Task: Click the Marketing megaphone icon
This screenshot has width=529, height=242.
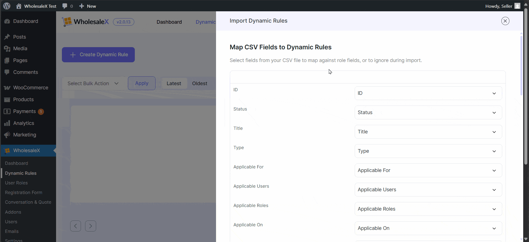Action: 7,135
